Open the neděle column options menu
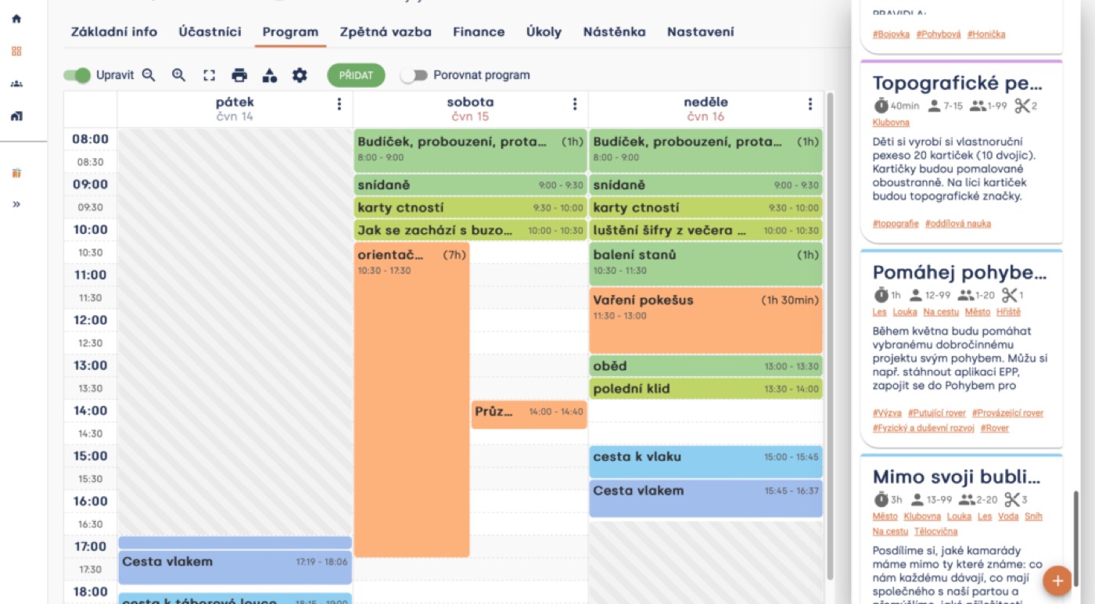The width and height of the screenshot is (1095, 604). click(x=810, y=104)
